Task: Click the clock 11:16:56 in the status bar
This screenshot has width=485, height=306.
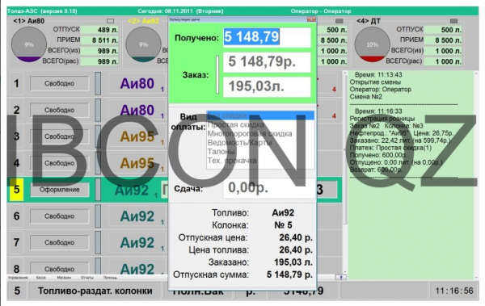Action: pyautogui.click(x=454, y=291)
